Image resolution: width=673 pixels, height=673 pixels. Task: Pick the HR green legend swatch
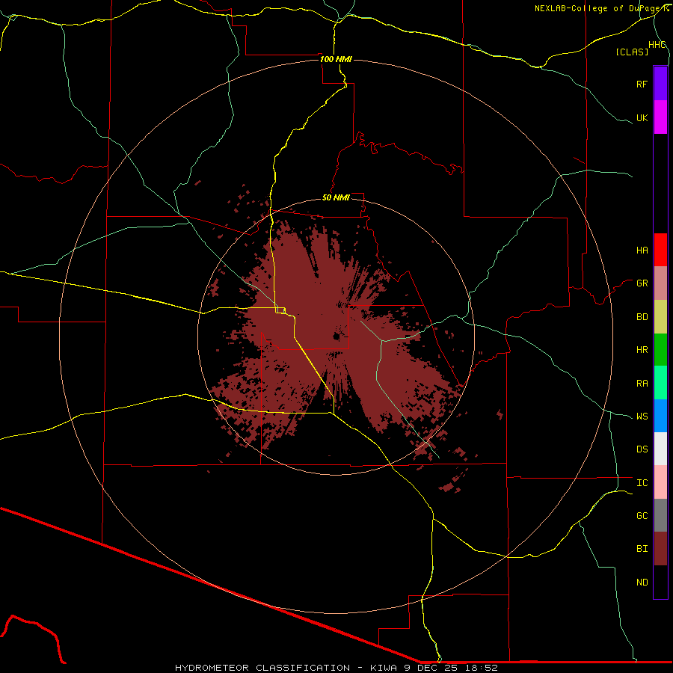pos(660,350)
